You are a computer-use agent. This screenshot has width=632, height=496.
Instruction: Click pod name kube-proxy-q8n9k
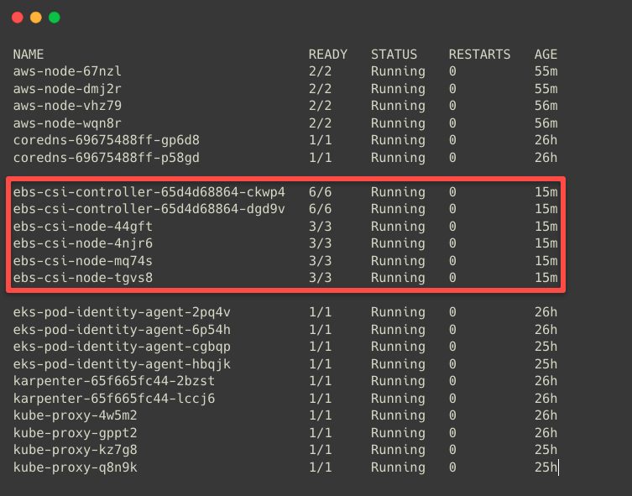[75, 467]
